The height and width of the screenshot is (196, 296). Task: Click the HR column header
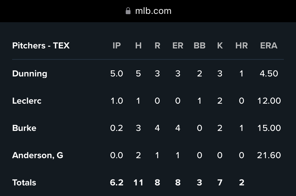point(242,45)
